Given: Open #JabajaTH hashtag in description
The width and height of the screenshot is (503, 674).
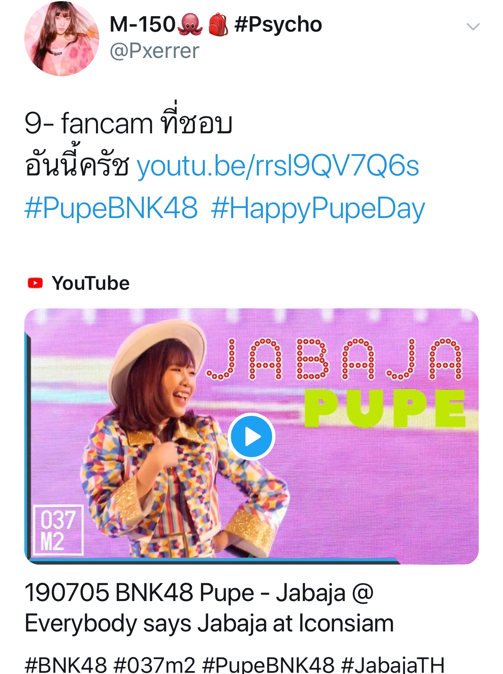Looking at the screenshot, I should coord(393,665).
